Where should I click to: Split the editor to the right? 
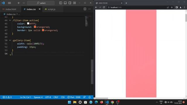click(x=85, y=9)
